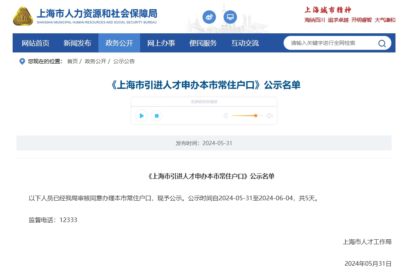Mute using the low-volume speaker icon
Screen dimensions: 415x273
click(x=225, y=116)
